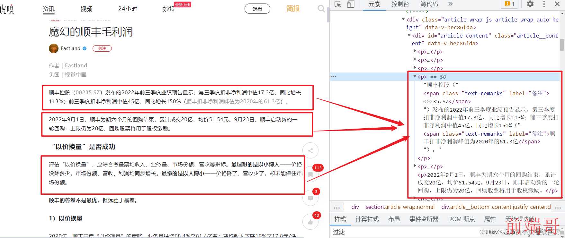Open the DevTools three-dot customize menu

click(x=544, y=4)
